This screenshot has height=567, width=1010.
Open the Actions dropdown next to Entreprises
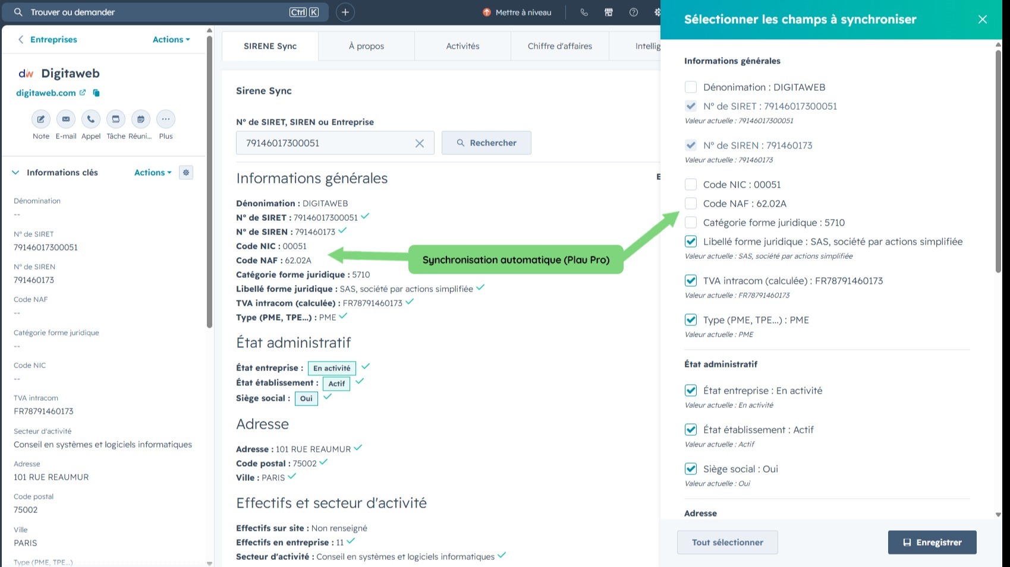(171, 40)
